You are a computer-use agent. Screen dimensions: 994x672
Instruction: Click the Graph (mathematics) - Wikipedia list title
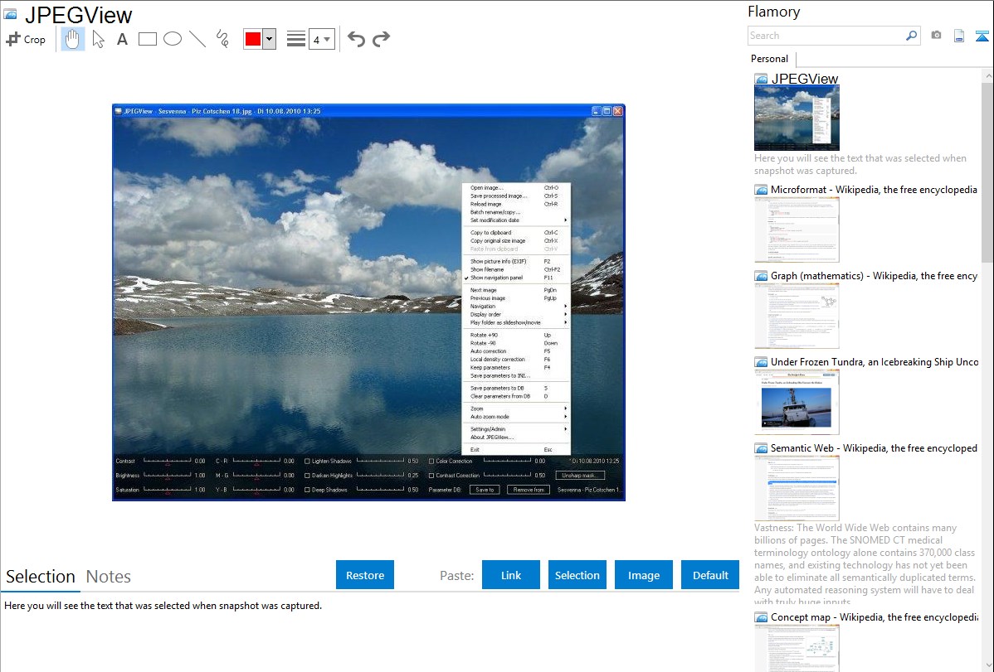pos(874,276)
